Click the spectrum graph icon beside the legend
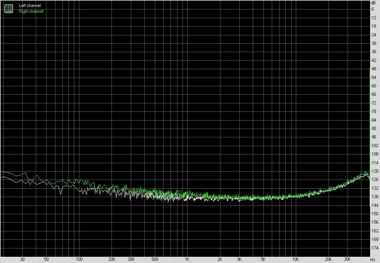This screenshot has height=263, width=380. [9, 9]
